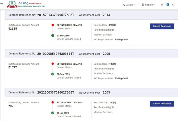Click the Income Tax Department emblem logo
This screenshot has height=122, width=178.
coord(12,4)
